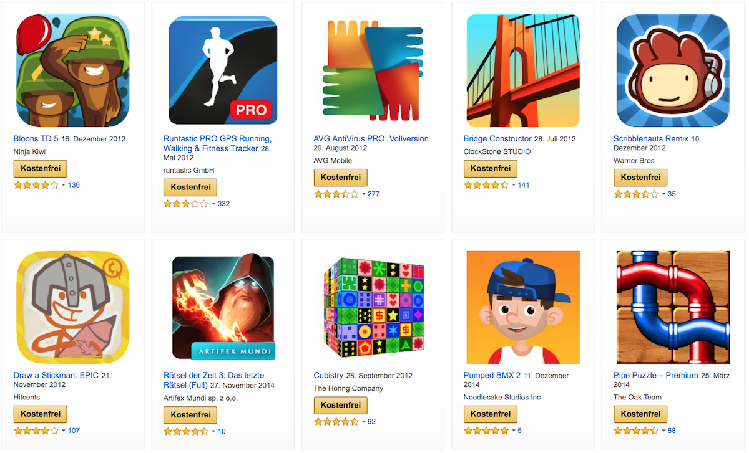Expand the rating dropdown for Bloons TD 5
The width and height of the screenshot is (749, 453).
63,185
